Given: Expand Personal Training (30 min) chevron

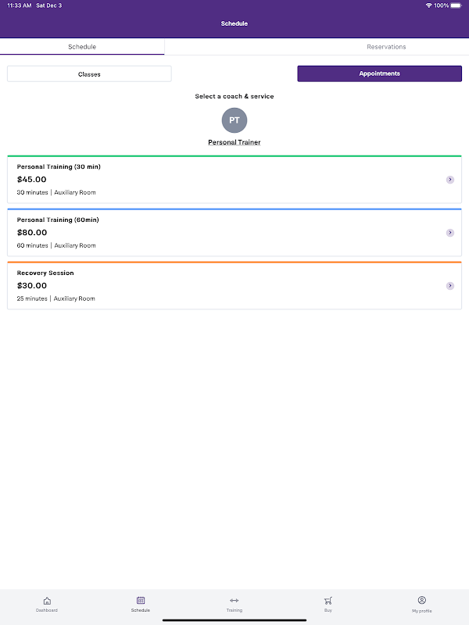Looking at the screenshot, I should tap(450, 180).
